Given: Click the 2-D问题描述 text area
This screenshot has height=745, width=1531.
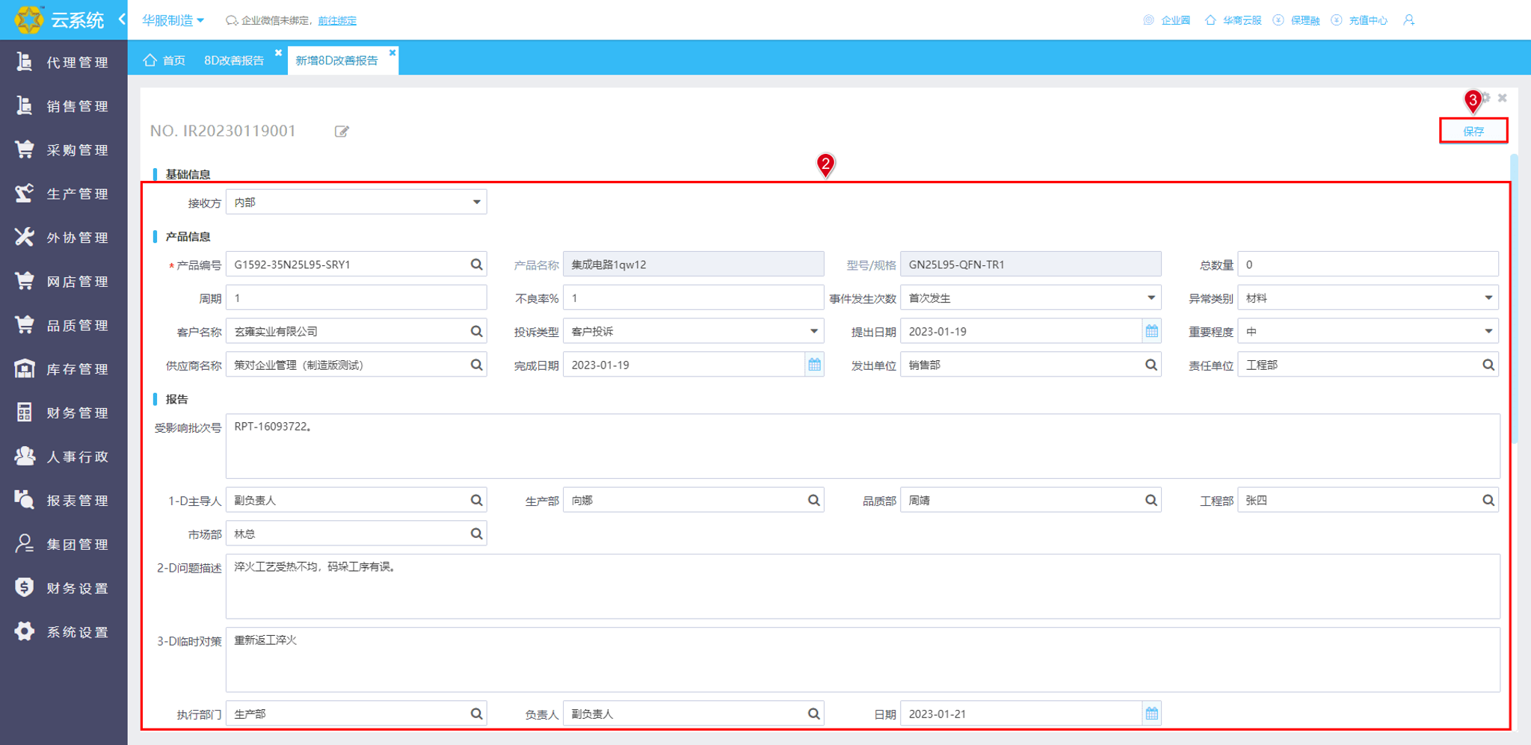Looking at the screenshot, I should click(863, 586).
